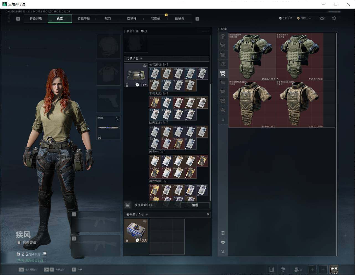Click the flag icon in bottom bar
Image resolution: width=355 pixels, height=275 pixels.
pyautogui.click(x=283, y=269)
